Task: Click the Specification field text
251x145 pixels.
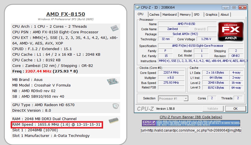Action: (201, 46)
